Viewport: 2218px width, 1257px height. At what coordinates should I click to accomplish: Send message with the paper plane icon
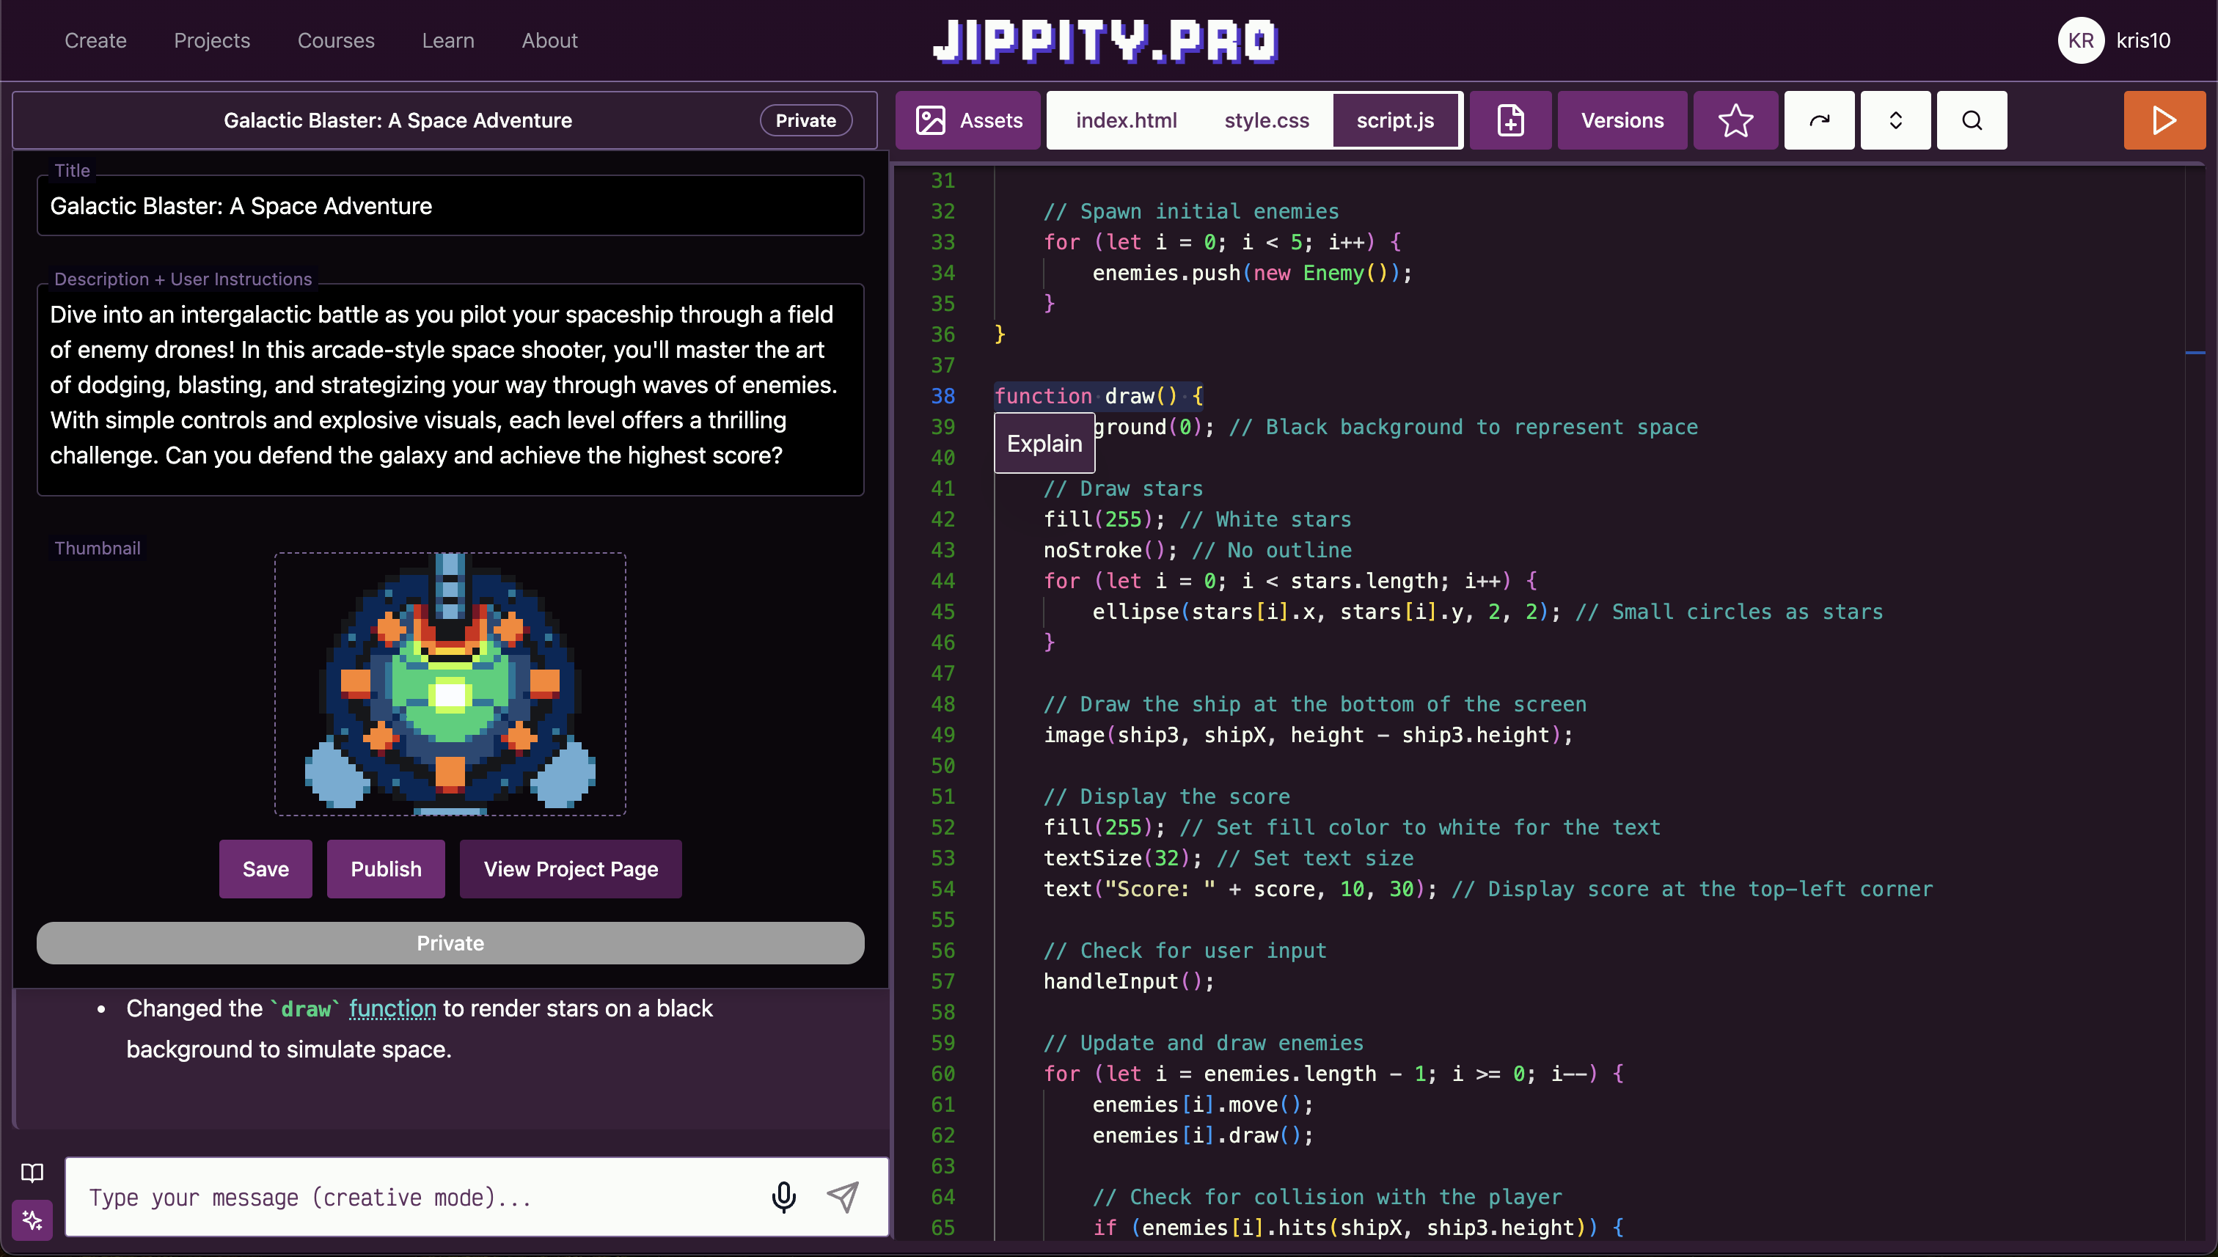(x=843, y=1197)
